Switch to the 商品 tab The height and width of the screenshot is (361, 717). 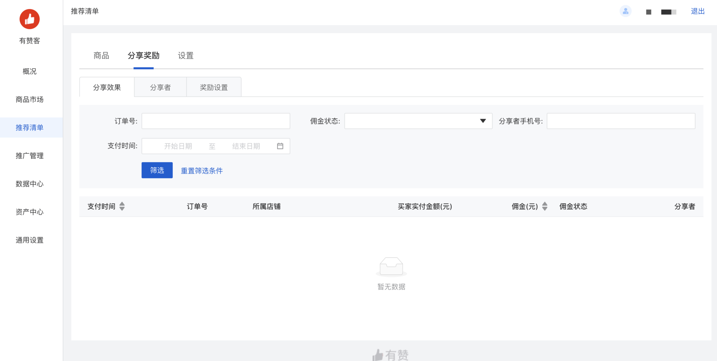click(101, 56)
